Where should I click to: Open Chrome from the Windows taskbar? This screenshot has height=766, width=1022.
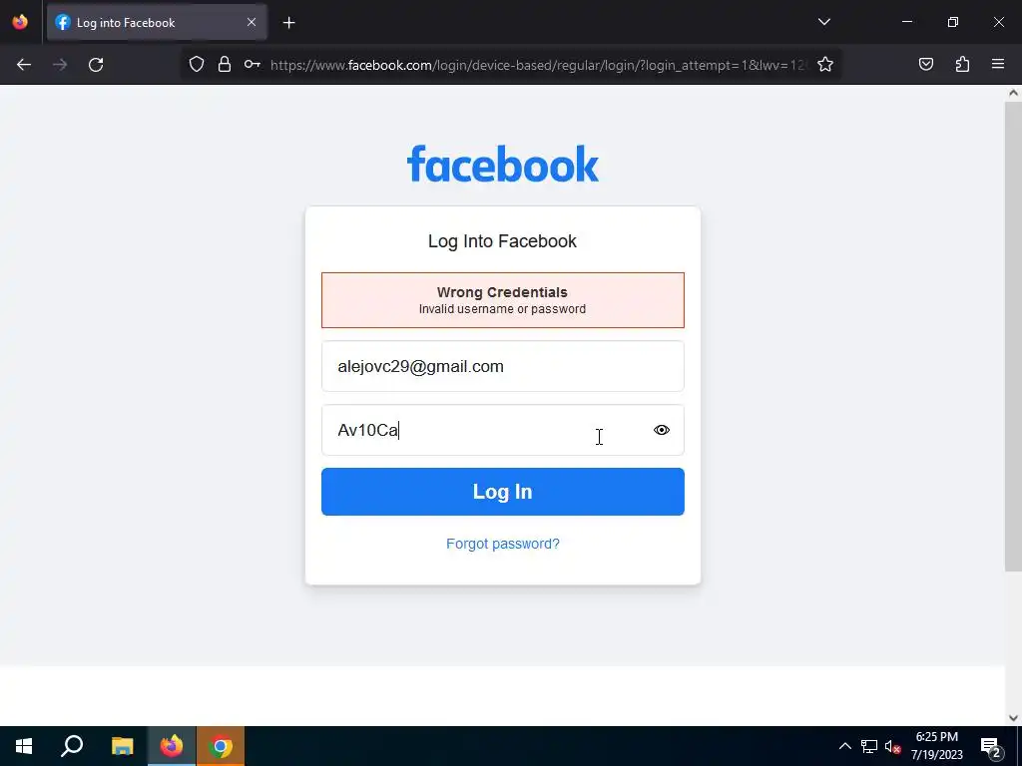(x=221, y=746)
